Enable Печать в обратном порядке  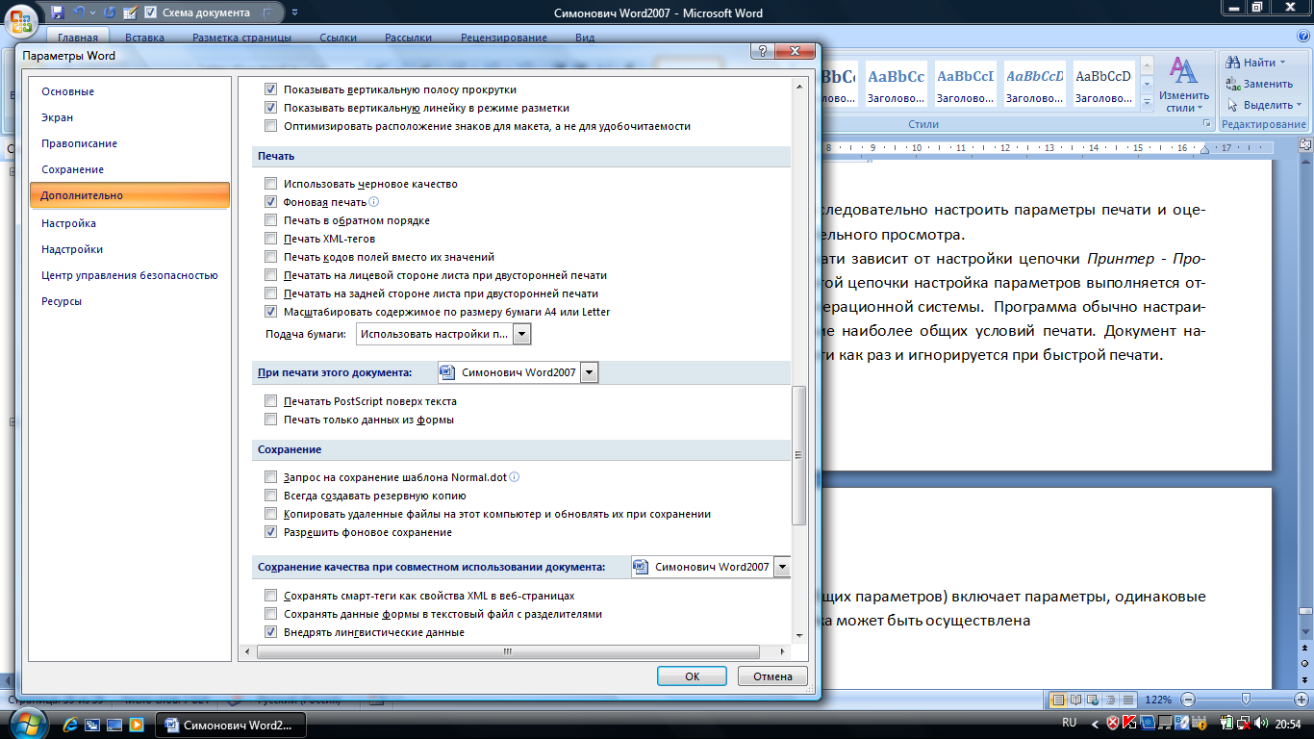pyautogui.click(x=270, y=220)
